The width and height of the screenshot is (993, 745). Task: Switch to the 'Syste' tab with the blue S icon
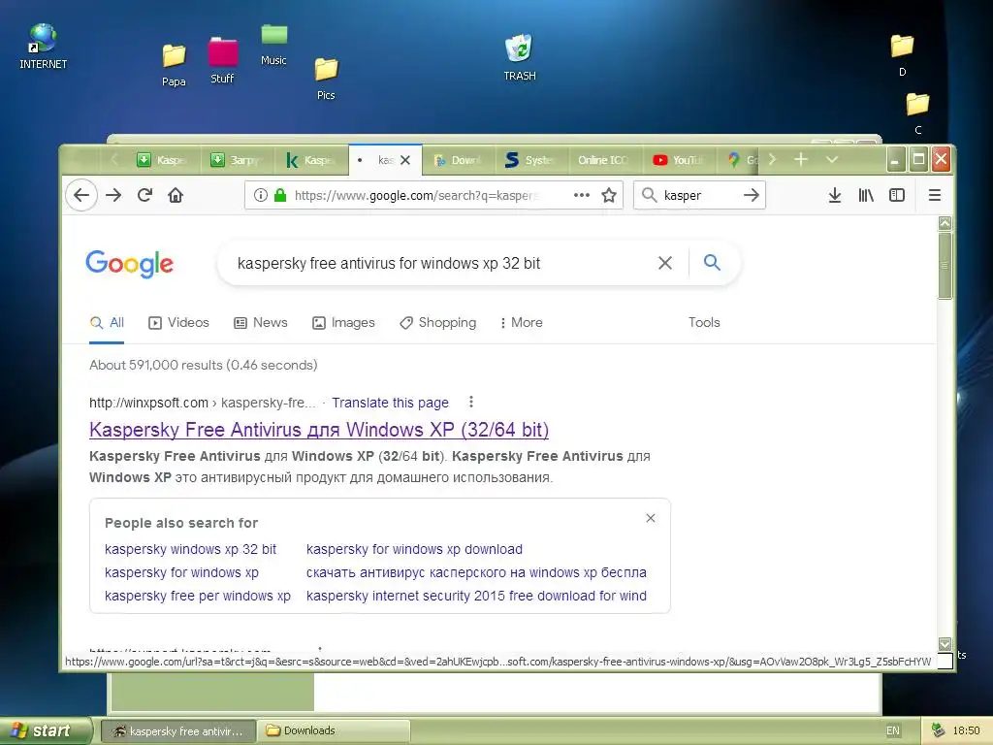[x=532, y=160]
